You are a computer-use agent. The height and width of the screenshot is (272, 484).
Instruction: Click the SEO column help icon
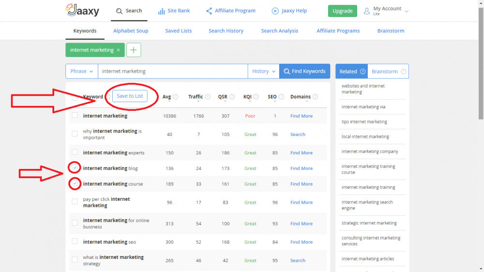pyautogui.click(x=281, y=97)
